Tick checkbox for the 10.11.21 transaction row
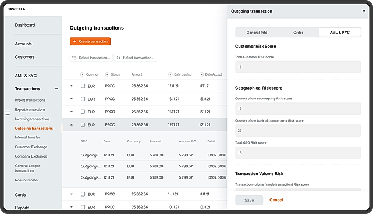 click(x=83, y=207)
